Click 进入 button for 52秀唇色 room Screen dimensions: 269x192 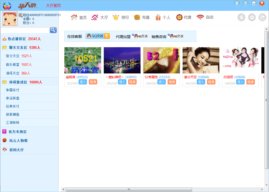pyautogui.click(x=162, y=82)
